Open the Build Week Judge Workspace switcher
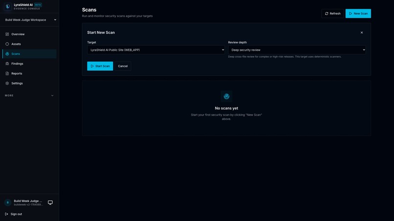This screenshot has width=394, height=221. tap(30, 20)
